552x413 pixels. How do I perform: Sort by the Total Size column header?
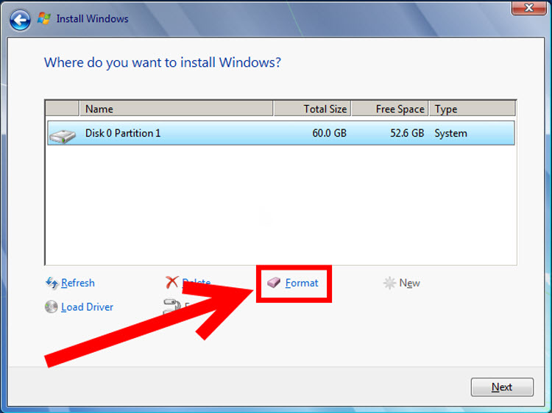pos(312,109)
